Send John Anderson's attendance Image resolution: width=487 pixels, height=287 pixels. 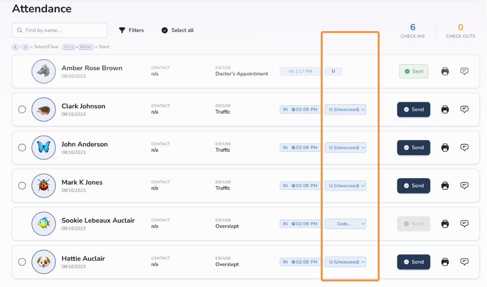click(414, 148)
